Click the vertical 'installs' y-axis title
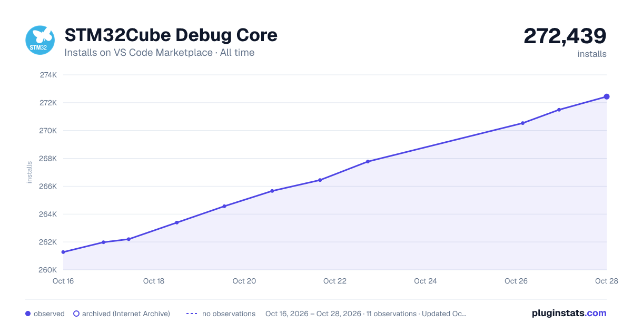 (29, 172)
